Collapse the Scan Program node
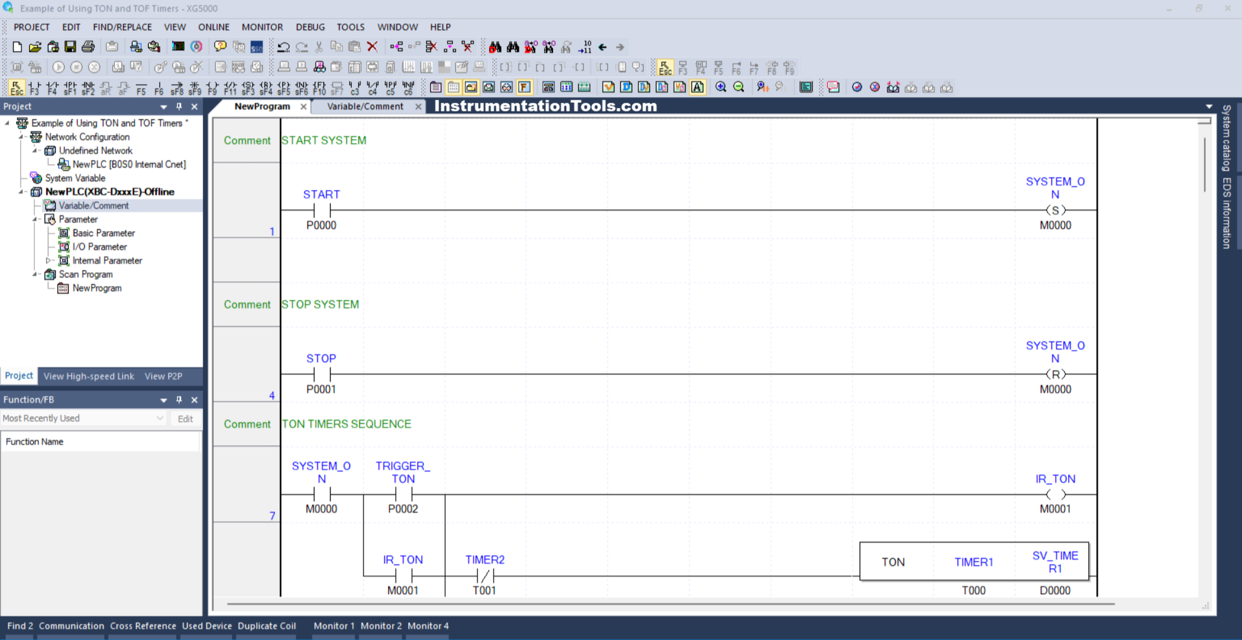 coord(35,275)
